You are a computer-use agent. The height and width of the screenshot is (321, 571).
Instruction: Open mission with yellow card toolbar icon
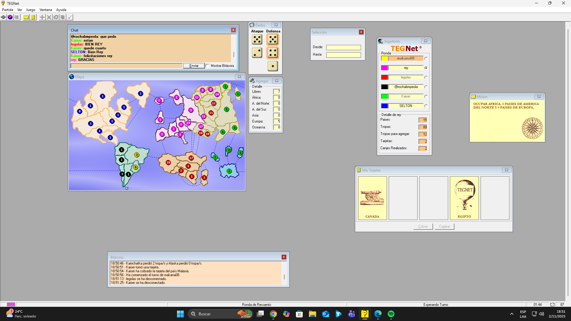coord(26,17)
